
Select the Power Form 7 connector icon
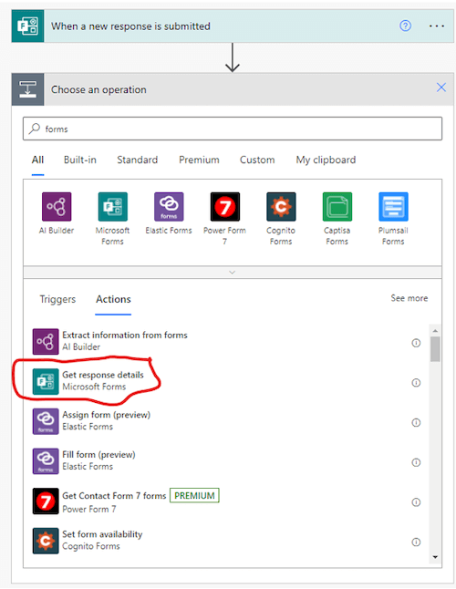[x=225, y=207]
